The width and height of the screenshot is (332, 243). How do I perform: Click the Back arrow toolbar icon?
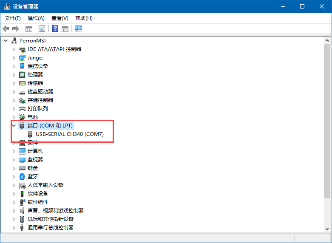(6, 28)
